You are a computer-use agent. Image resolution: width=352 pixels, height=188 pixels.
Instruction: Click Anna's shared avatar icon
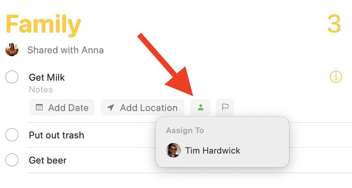(x=12, y=49)
